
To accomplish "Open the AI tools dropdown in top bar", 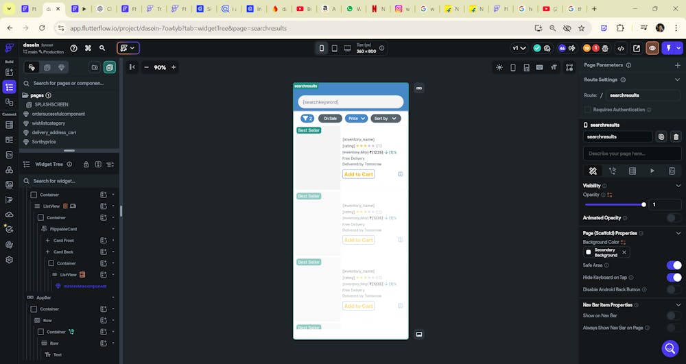I will (128, 48).
